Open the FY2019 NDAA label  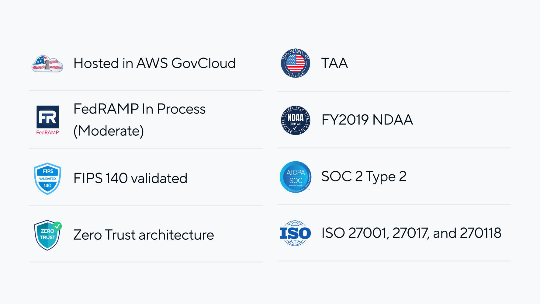point(367,120)
